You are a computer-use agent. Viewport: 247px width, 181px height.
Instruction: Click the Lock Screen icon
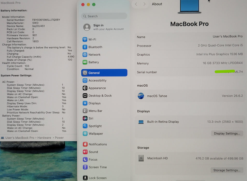click(x=85, y=178)
